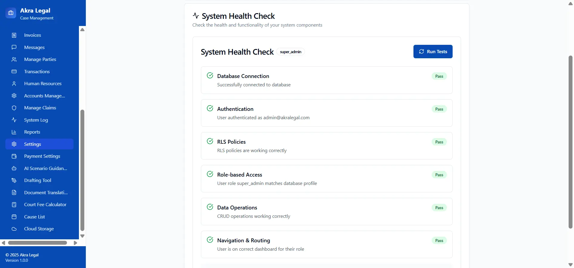
Task: Click the Reports bar chart icon
Action: [x=14, y=132]
